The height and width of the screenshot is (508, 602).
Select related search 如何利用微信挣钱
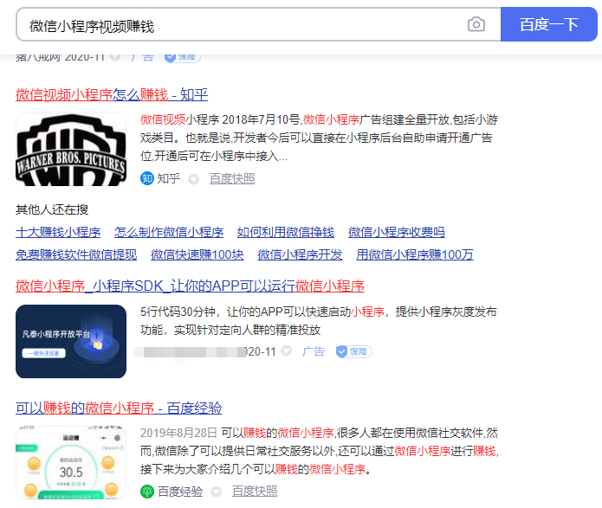click(286, 232)
